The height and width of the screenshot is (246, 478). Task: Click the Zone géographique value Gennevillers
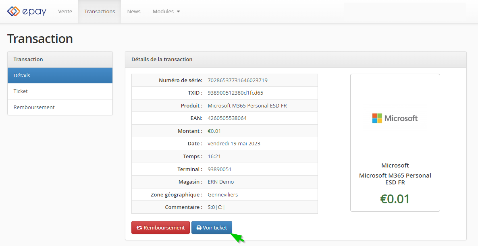(223, 194)
